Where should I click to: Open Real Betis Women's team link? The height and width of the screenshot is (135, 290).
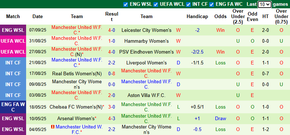[77, 74]
